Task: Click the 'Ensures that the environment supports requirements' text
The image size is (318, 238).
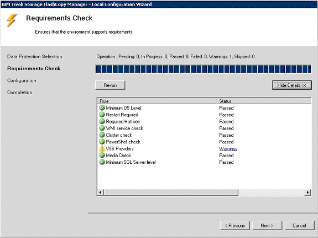Action: tap(84, 32)
